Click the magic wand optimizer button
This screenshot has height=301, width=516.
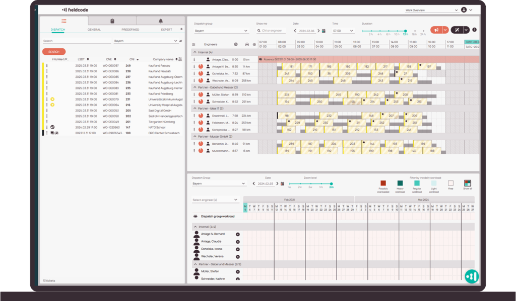tap(457, 30)
